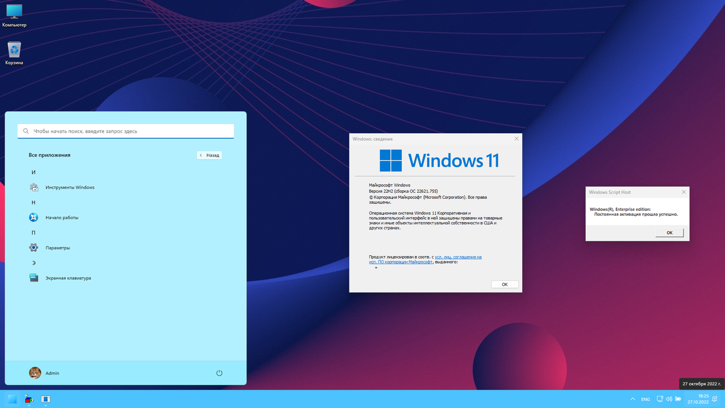
Task: Click the letter Н group header
Action: point(33,202)
